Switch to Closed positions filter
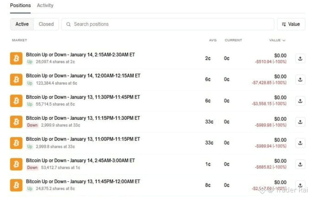Image resolution: width=310 pixels, height=197 pixels. (x=46, y=24)
